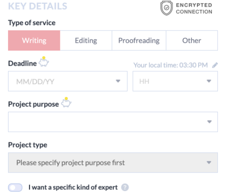Choose the Proofreading service option
The image size is (227, 194).
tap(139, 40)
